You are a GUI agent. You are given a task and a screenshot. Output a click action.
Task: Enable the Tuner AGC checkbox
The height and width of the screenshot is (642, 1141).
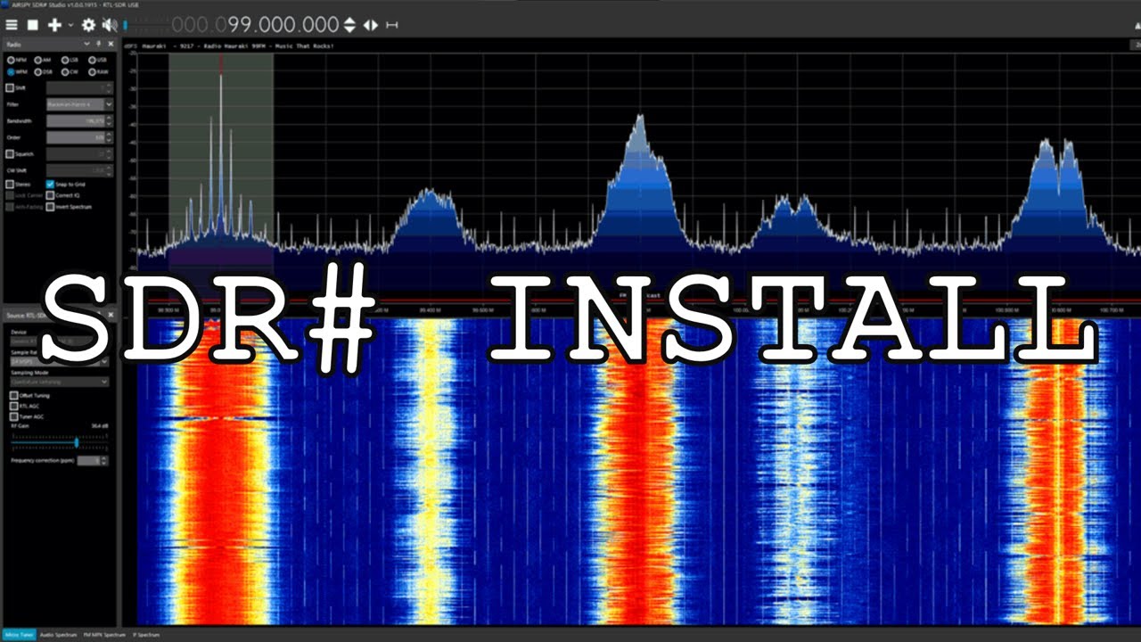(x=13, y=416)
